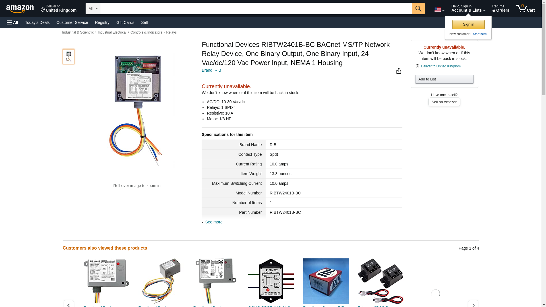546x307 pixels.
Task: Click the Add to List button
Action: coord(444,79)
